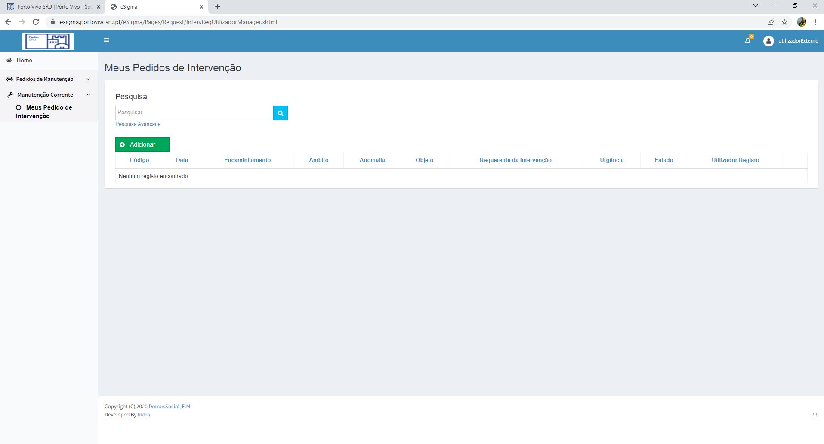Click the share page icon in address bar
Viewport: 824px width, 444px height.
771,22
